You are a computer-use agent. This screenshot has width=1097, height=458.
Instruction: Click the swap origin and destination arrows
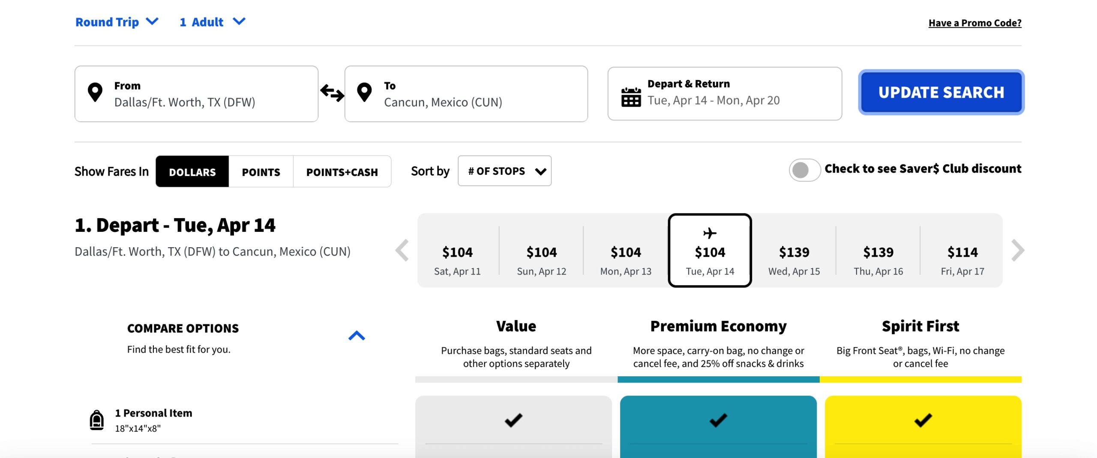[x=331, y=92]
